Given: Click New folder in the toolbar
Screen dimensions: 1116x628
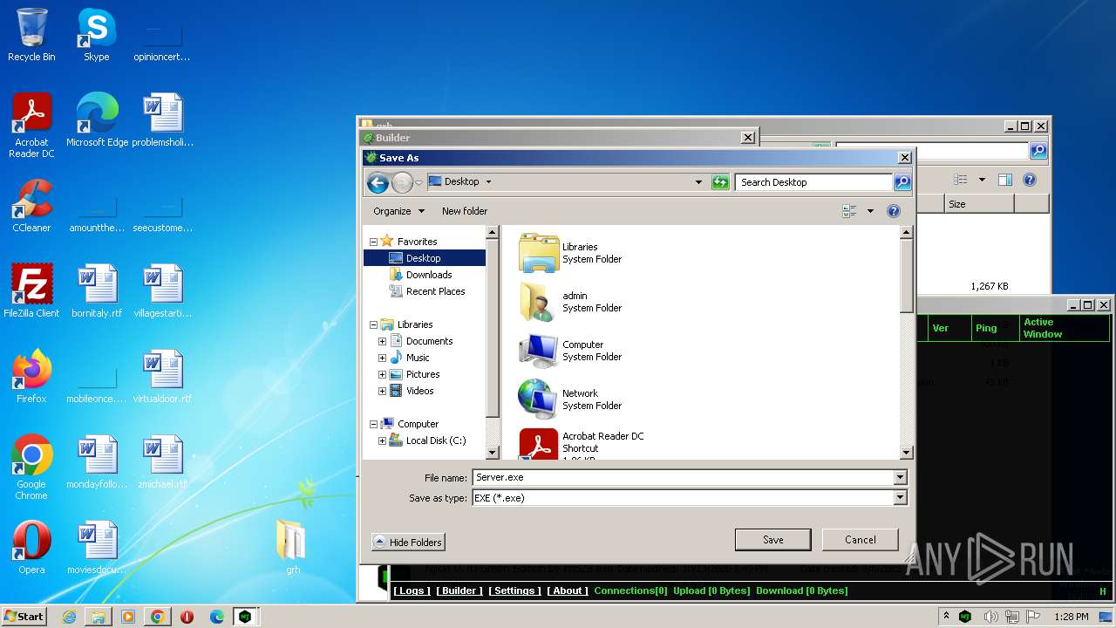Looking at the screenshot, I should [465, 211].
